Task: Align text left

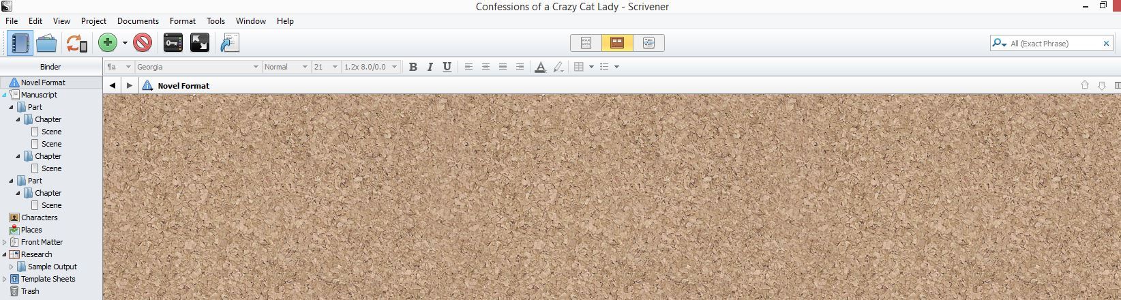Action: (x=468, y=67)
